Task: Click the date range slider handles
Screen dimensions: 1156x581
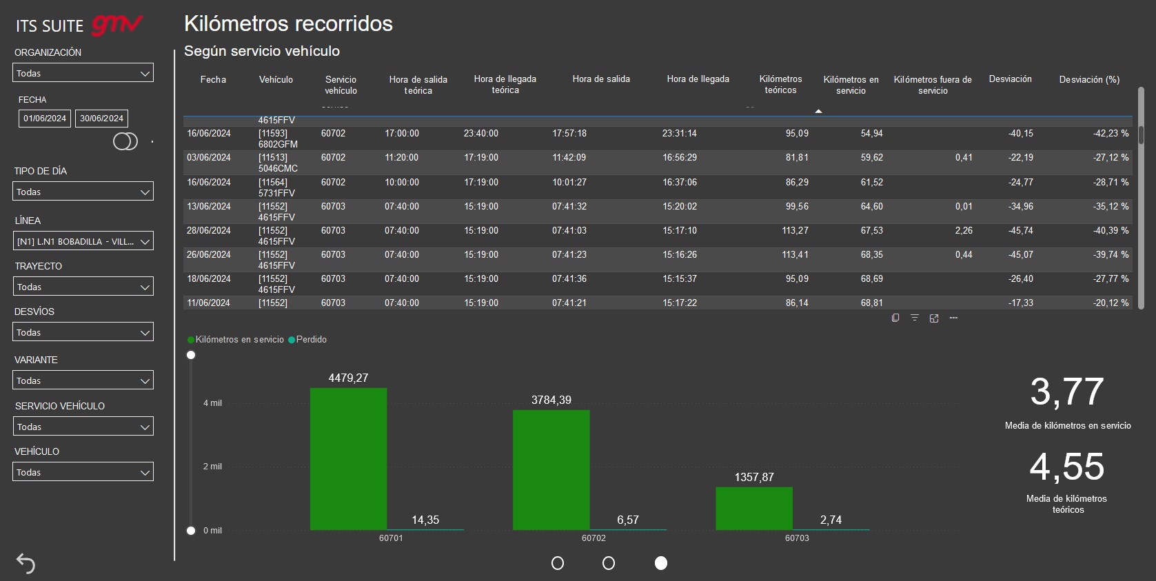Action: 125,141
